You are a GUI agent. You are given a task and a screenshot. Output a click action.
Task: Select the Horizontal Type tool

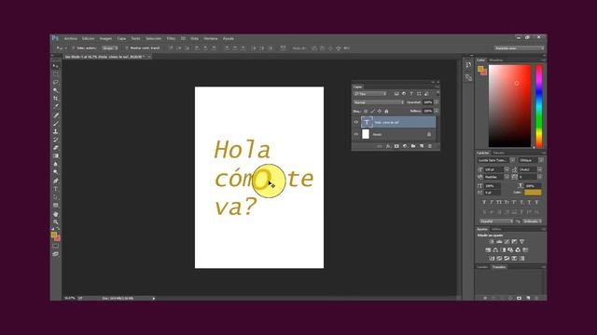[56, 189]
